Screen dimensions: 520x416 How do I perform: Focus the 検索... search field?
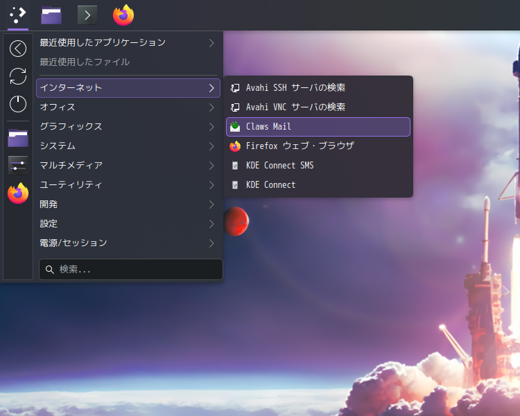(131, 270)
